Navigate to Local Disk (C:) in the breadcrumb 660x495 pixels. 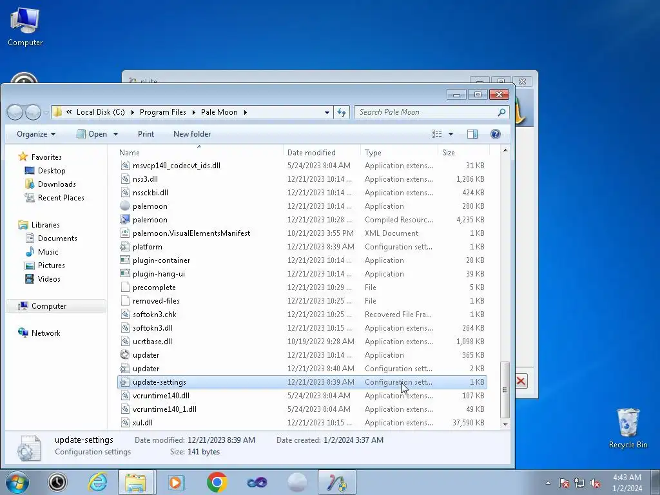pos(101,112)
